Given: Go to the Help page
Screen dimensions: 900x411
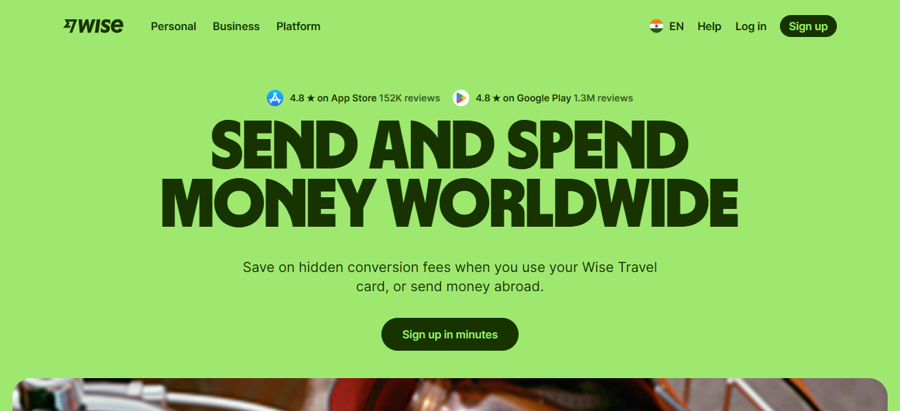Looking at the screenshot, I should point(709,26).
